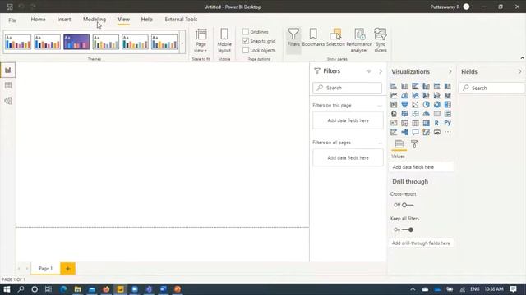Click the Fields pane search box

tap(491, 88)
